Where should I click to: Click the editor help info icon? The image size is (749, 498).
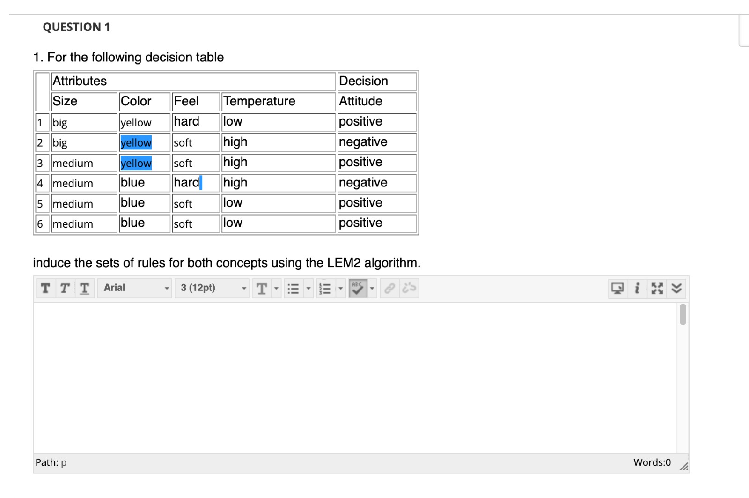637,288
